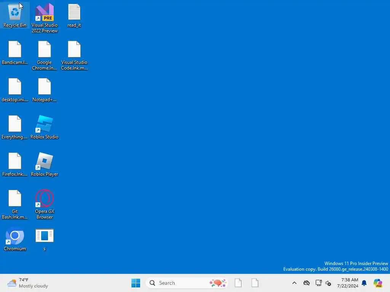Open the search highlights brain graphic
The width and height of the screenshot is (390, 292).
(x=218, y=283)
